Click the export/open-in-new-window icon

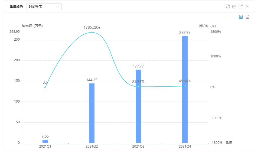[x=240, y=6]
